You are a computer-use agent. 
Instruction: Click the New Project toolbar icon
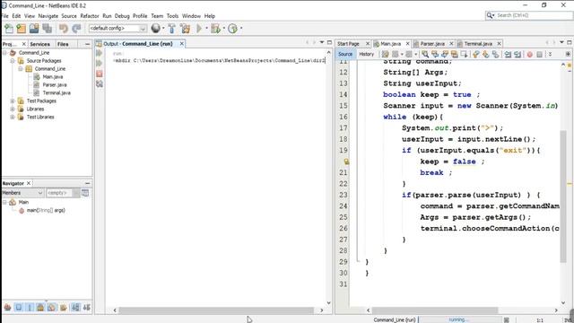(x=22, y=28)
